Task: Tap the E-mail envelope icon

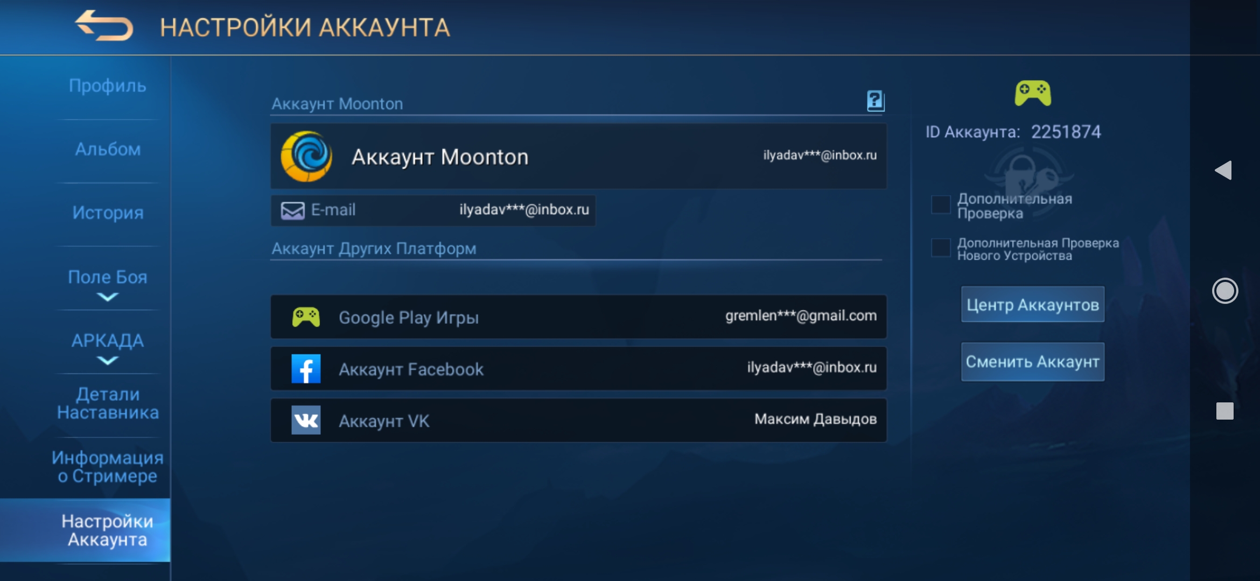Action: tap(292, 210)
